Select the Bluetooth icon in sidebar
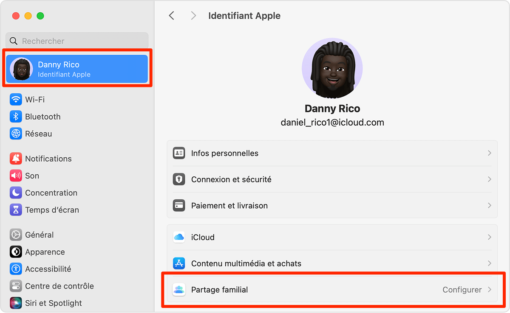The height and width of the screenshot is (313, 510). (16, 117)
